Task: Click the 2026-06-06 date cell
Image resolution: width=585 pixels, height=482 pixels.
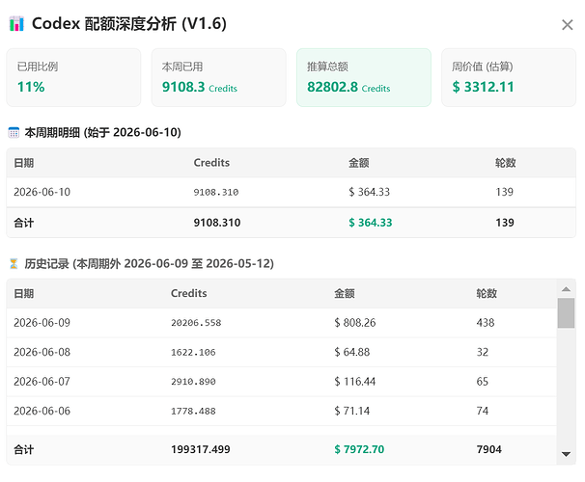Action: coord(42,411)
